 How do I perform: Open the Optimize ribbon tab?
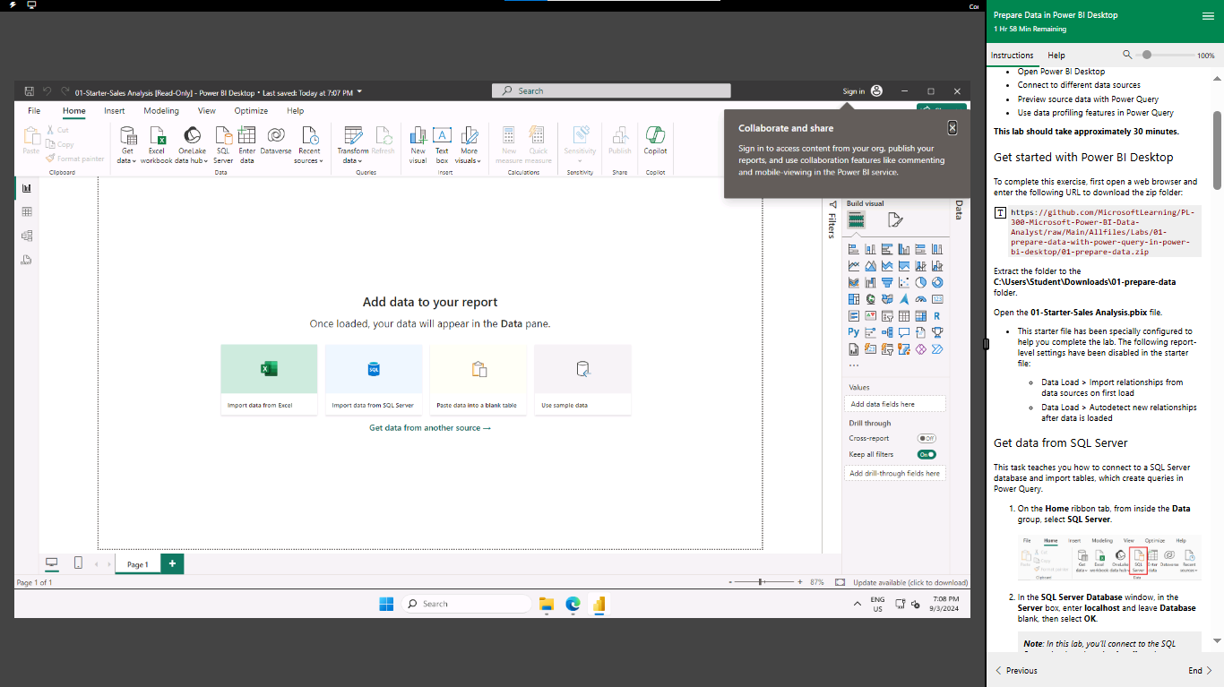tap(251, 111)
